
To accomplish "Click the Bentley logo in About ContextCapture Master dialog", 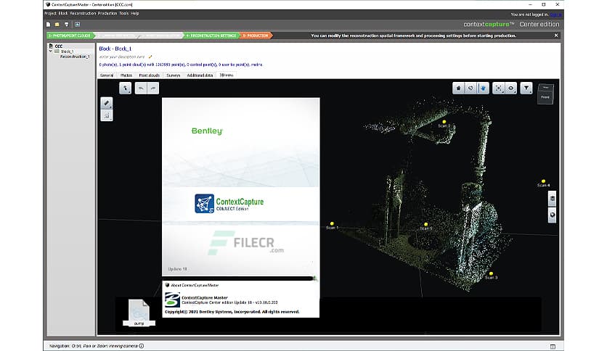I will (x=172, y=300).
